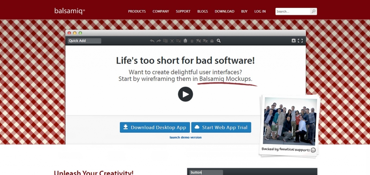Click Download Desktop App button
The image size is (370, 175).
point(155,127)
